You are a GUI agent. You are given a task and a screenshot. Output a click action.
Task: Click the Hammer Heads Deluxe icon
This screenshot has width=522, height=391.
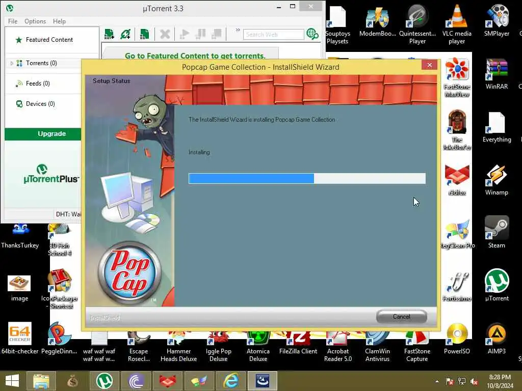(x=178, y=346)
